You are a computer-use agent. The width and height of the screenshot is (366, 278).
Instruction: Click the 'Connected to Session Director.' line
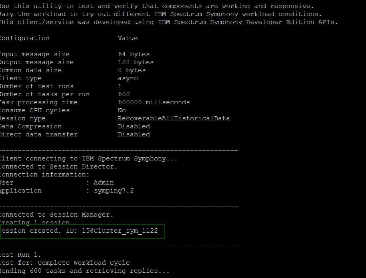click(59, 166)
